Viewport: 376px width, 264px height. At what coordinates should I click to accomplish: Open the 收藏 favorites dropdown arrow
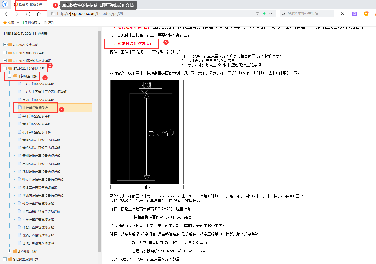pyautogui.click(x=18, y=23)
